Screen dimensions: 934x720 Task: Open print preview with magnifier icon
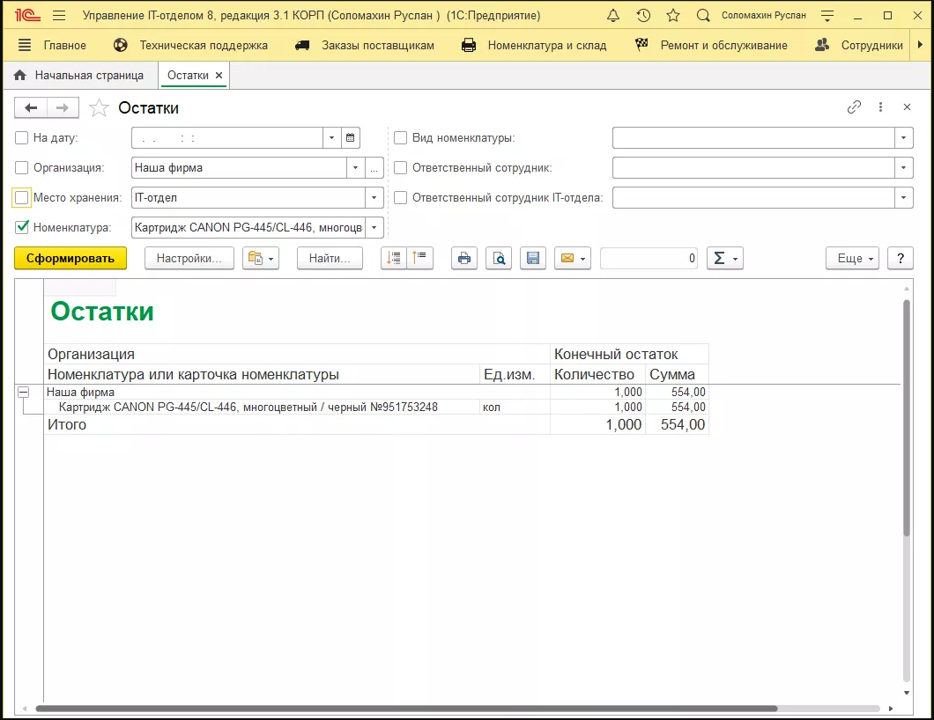point(499,258)
